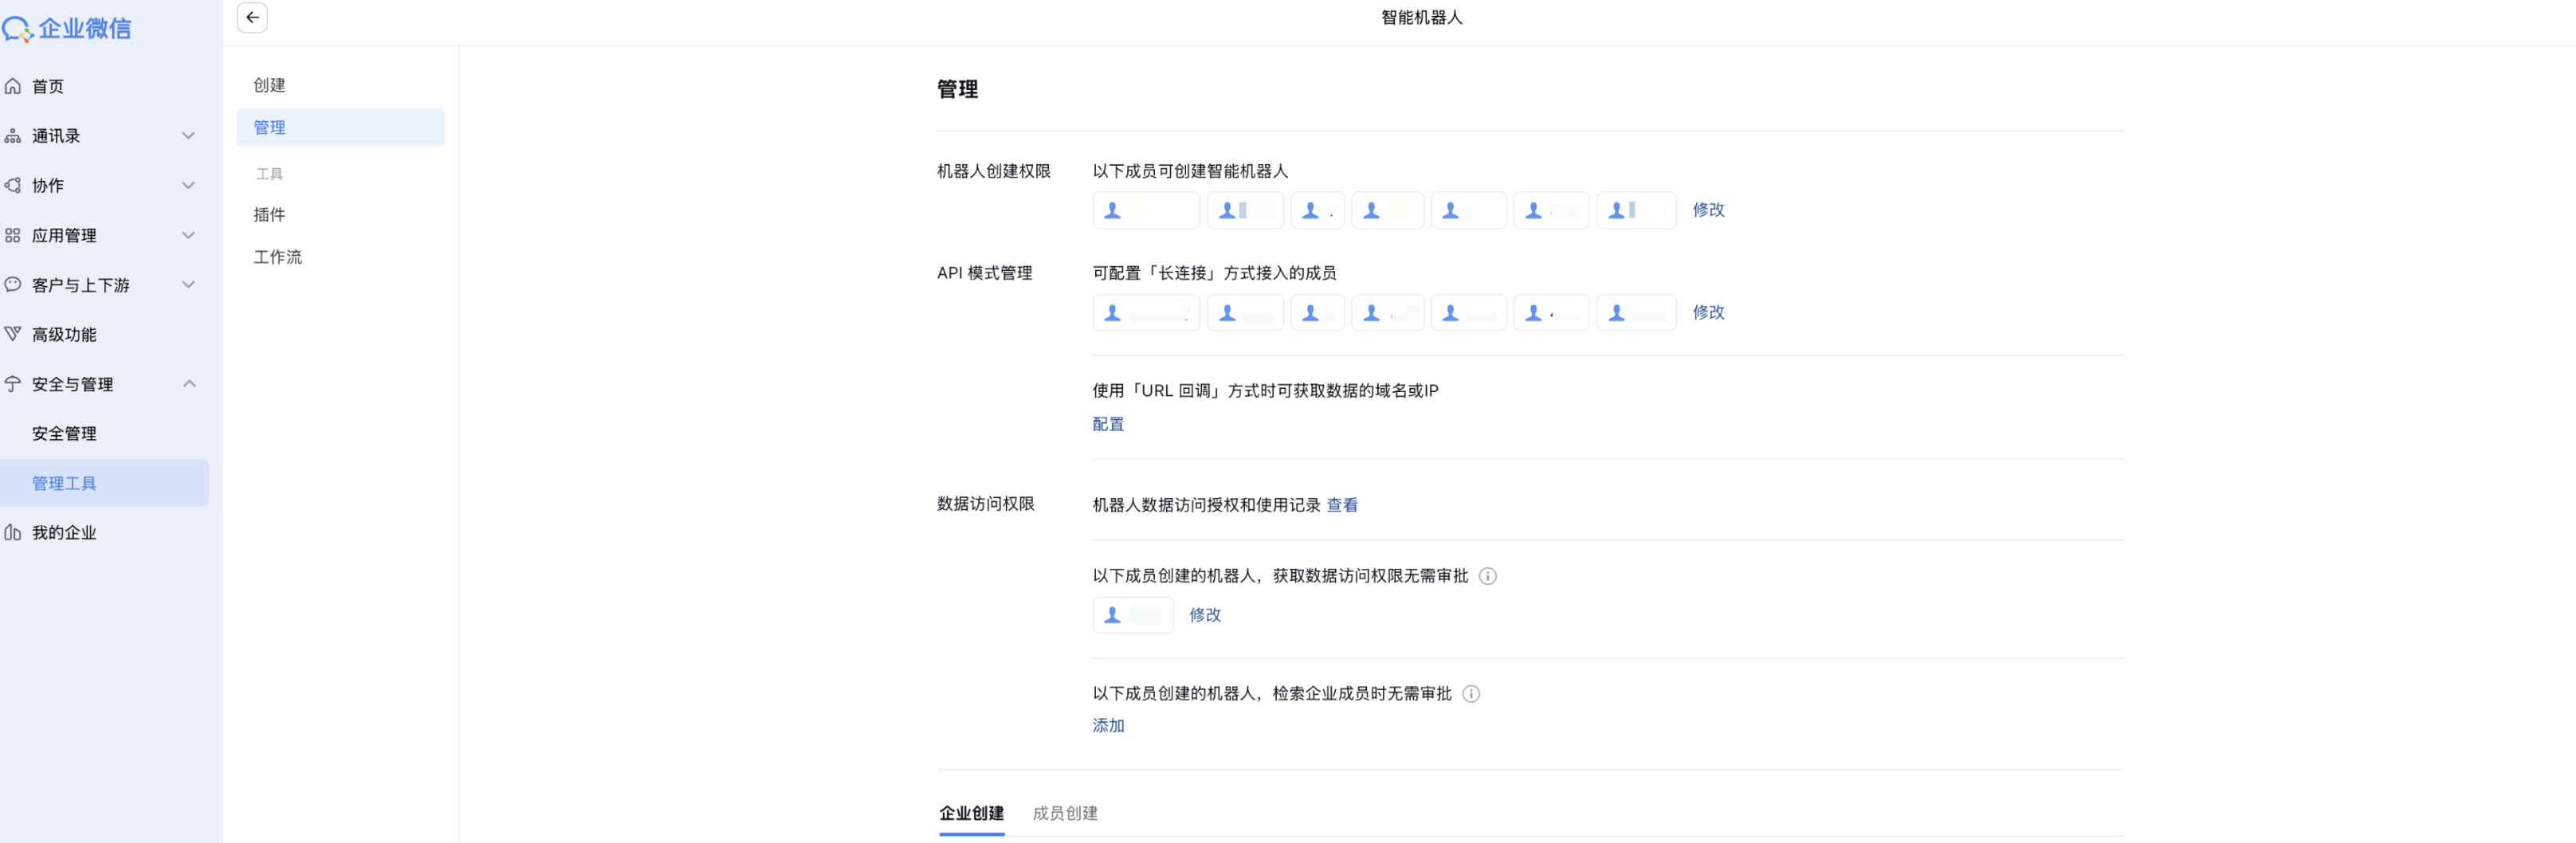Image resolution: width=2576 pixels, height=843 pixels.
Task: Expand the 应用管理 sidebar menu
Action: [x=188, y=236]
